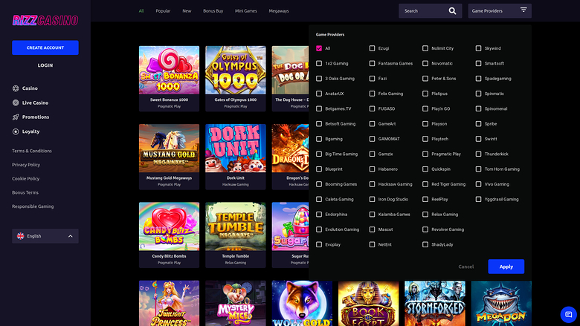This screenshot has height=326, width=580.
Task: Click the UK flag language icon
Action: (20, 236)
